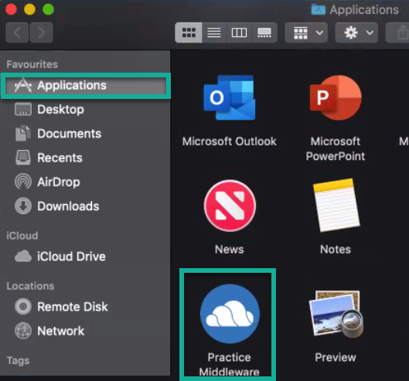
Task: Switch to icon view in toolbar
Action: coord(189,32)
